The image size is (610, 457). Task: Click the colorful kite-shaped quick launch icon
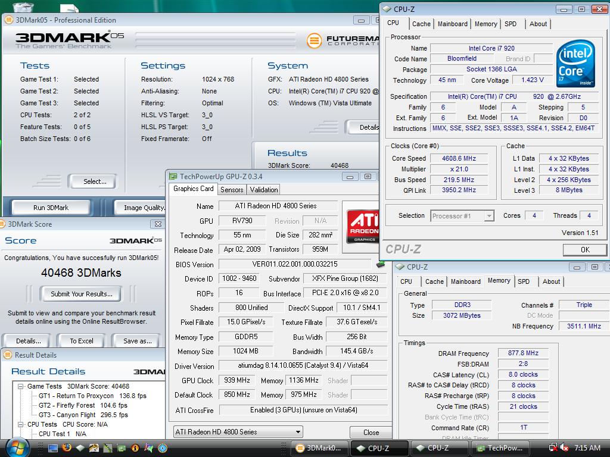(148, 448)
